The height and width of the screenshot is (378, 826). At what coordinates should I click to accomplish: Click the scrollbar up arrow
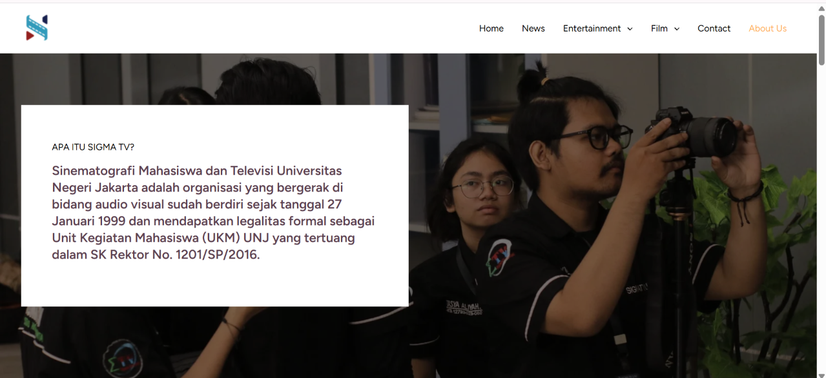tap(821, 8)
